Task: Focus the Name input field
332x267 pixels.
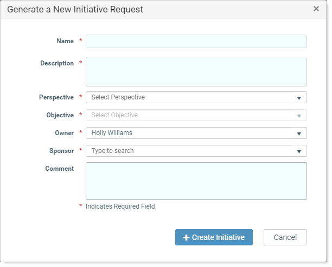Action: [196, 41]
